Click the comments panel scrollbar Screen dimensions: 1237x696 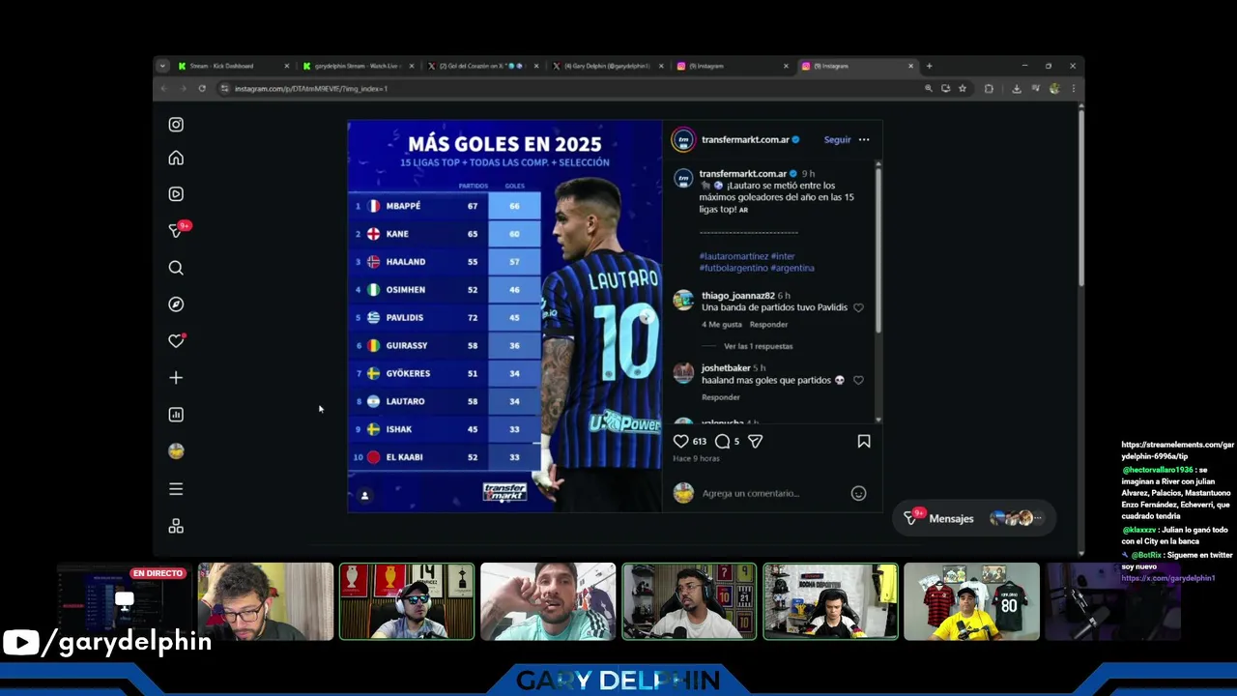877,251
